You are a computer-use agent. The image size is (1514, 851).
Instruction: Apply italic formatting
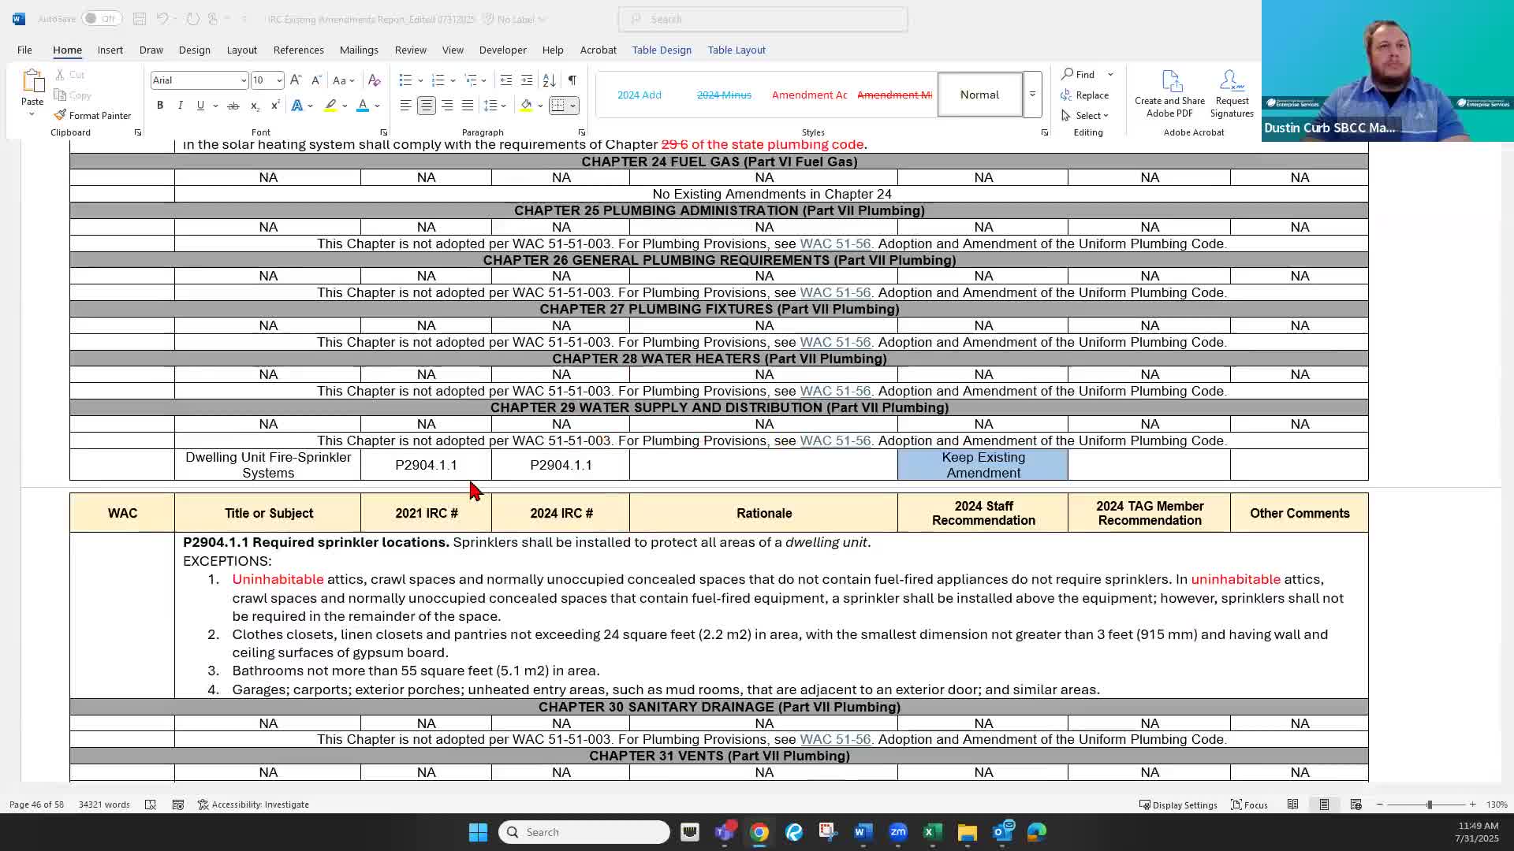pyautogui.click(x=180, y=105)
